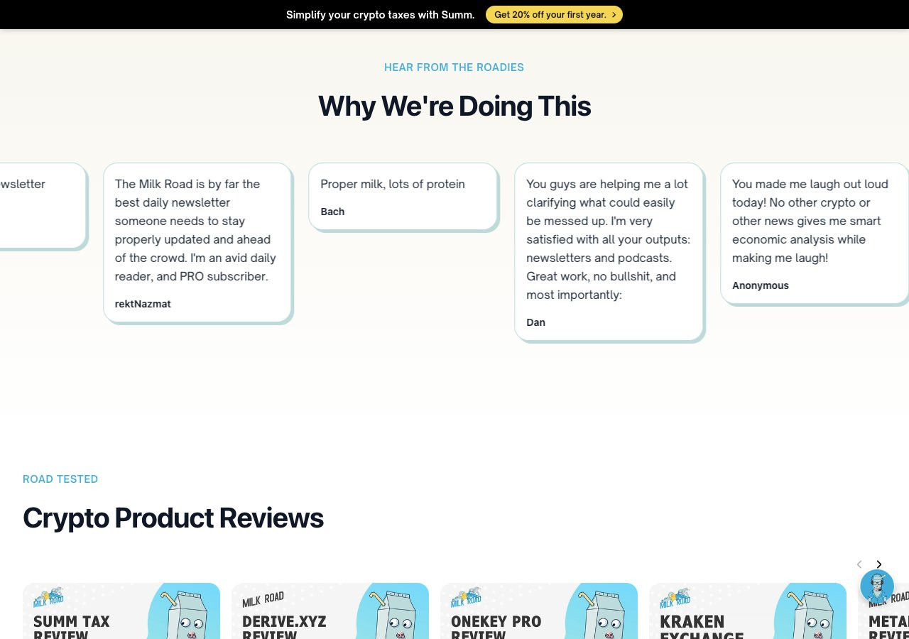The image size is (909, 639).
Task: Click the 'Simplify your crypto taxes with Summ.' text
Action: pos(381,14)
